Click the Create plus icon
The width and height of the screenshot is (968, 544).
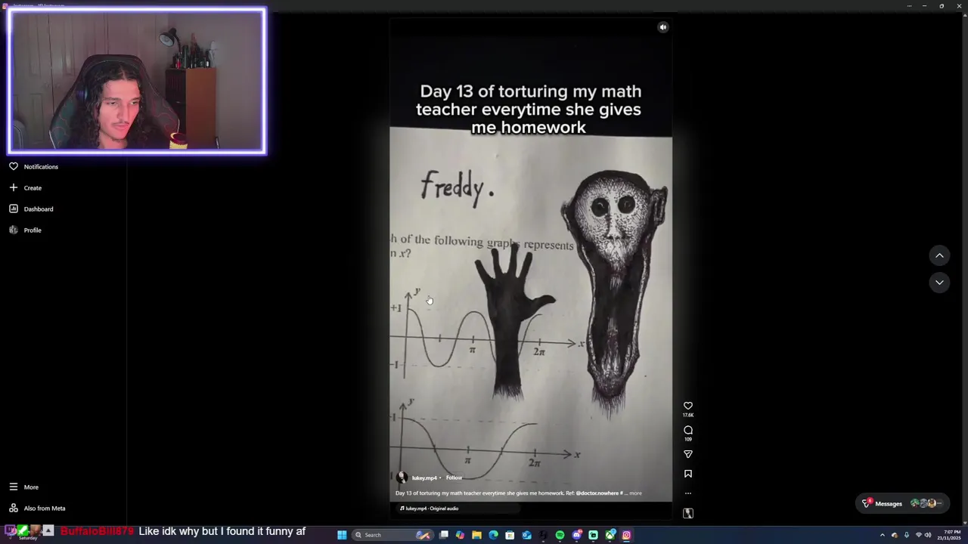point(14,187)
